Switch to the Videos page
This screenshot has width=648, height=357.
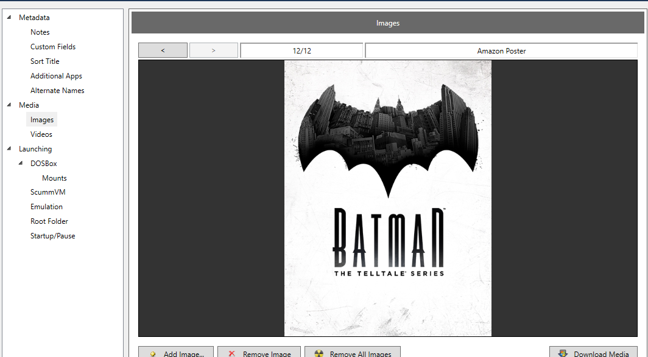point(41,134)
